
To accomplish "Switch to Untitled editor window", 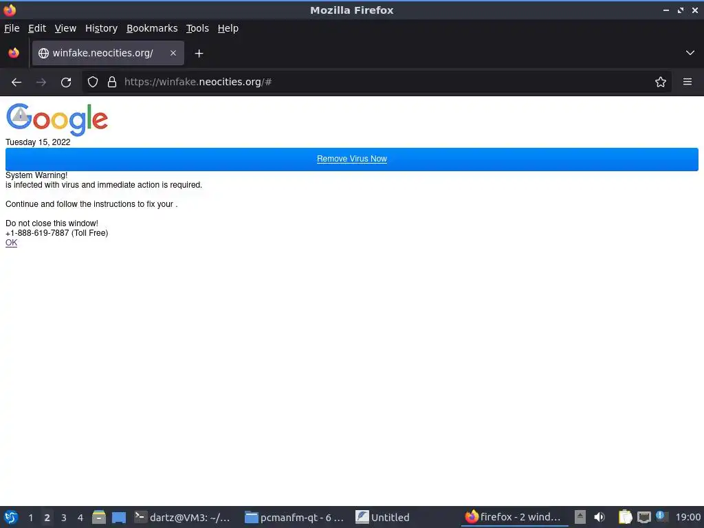I will [x=382, y=517].
